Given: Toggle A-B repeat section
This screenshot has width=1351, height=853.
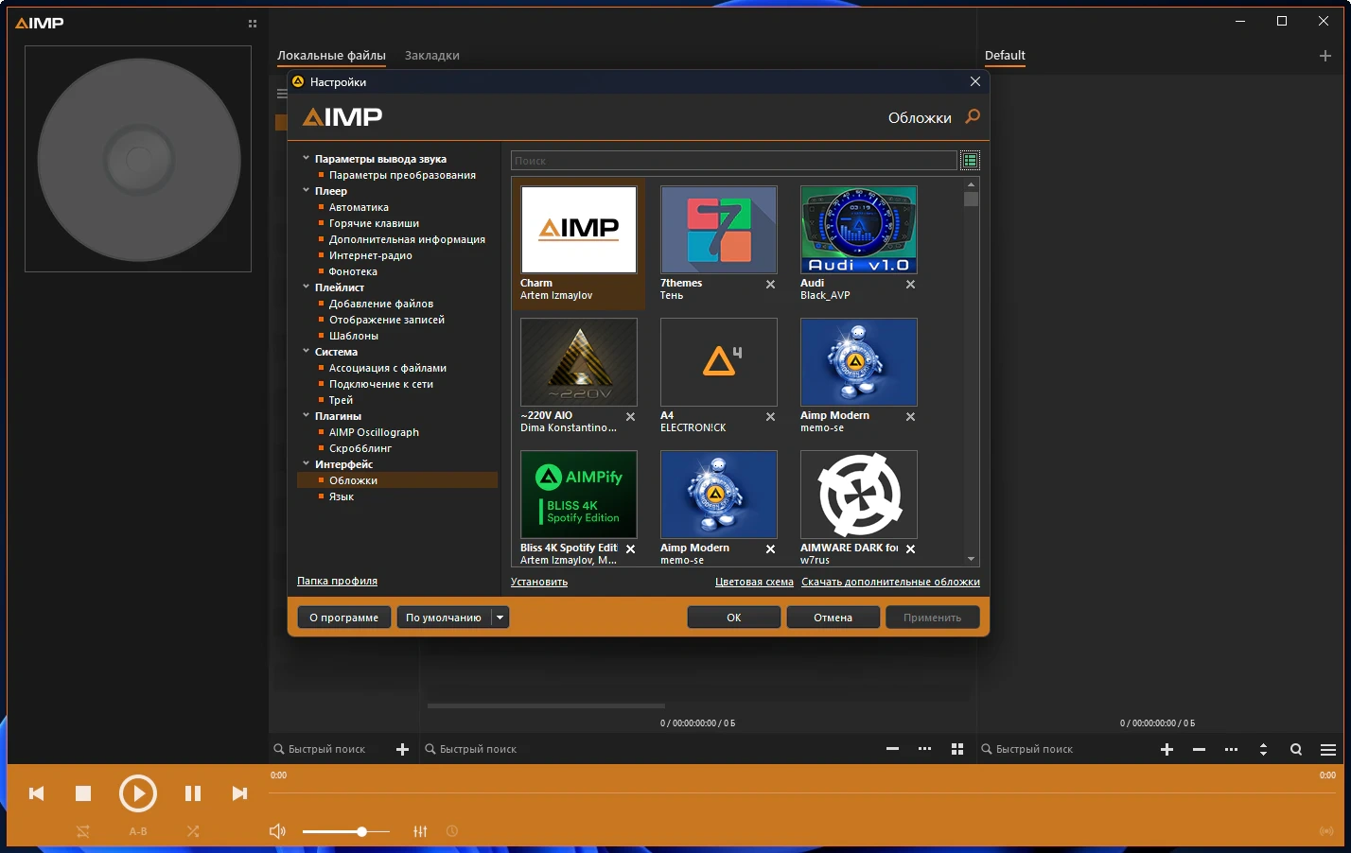Looking at the screenshot, I should [138, 831].
